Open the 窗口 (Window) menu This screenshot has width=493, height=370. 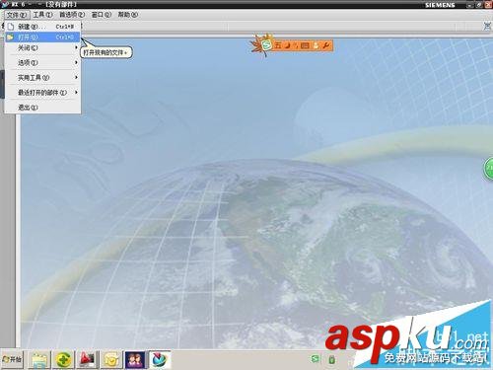click(x=101, y=15)
